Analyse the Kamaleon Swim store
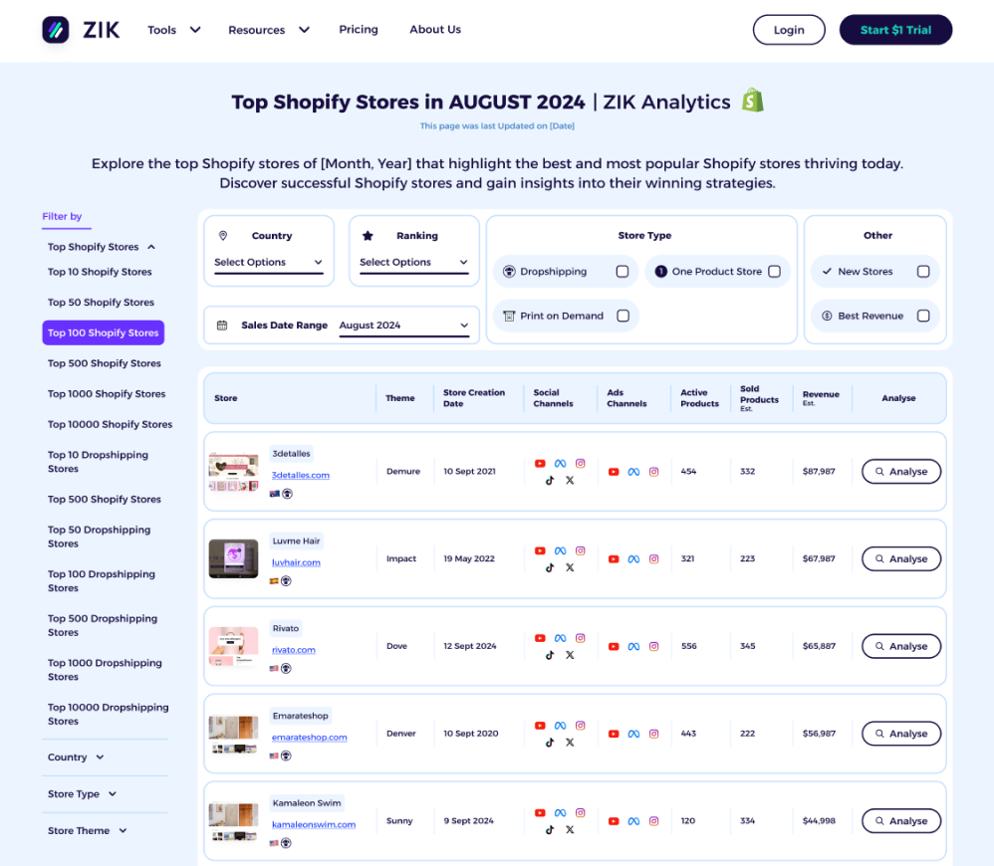Screen dimensions: 994x866 [900, 821]
